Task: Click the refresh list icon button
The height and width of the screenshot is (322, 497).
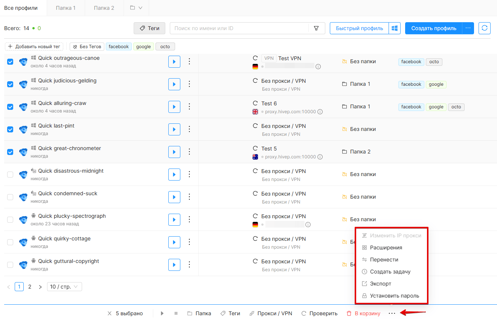Action: (x=485, y=28)
